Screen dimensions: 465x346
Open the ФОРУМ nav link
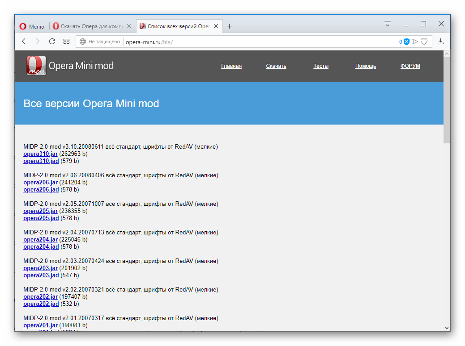pyautogui.click(x=410, y=66)
